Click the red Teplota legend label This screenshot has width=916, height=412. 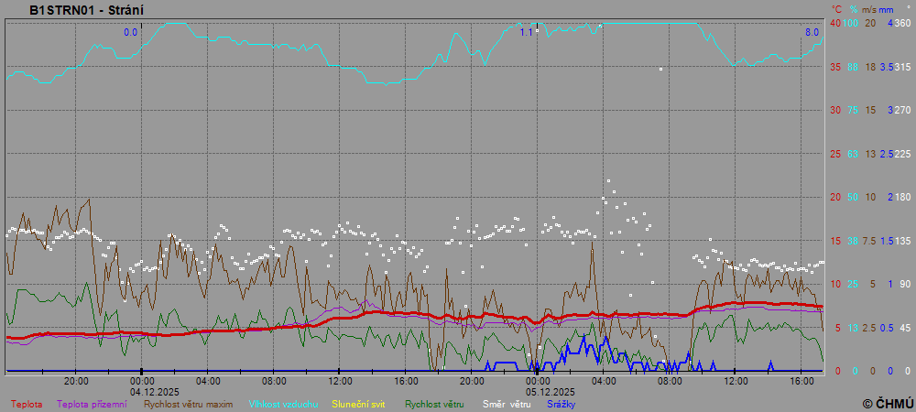(x=26, y=404)
